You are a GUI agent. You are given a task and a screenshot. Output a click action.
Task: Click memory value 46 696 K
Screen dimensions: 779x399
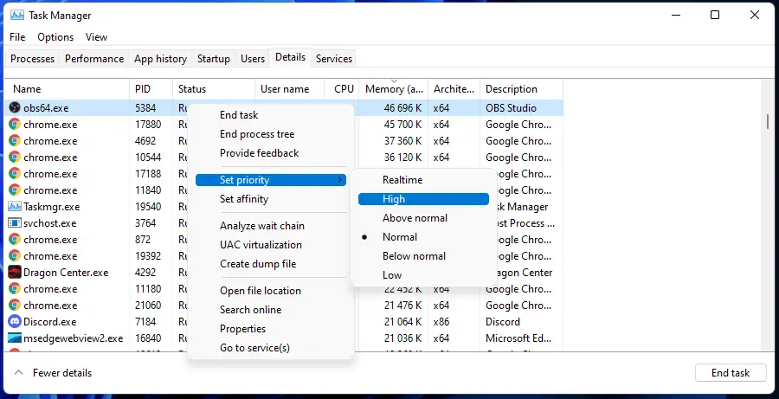[x=402, y=108]
